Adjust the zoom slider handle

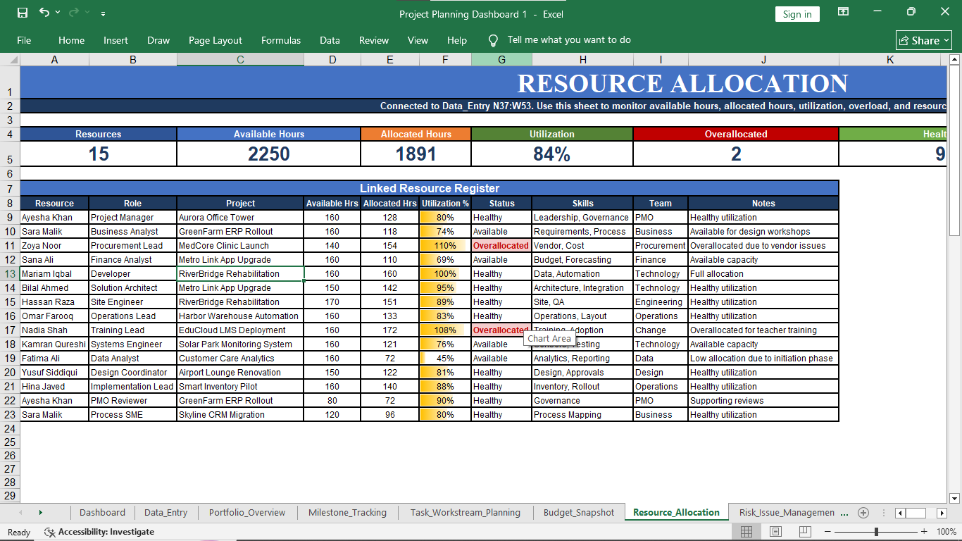pyautogui.click(x=876, y=532)
